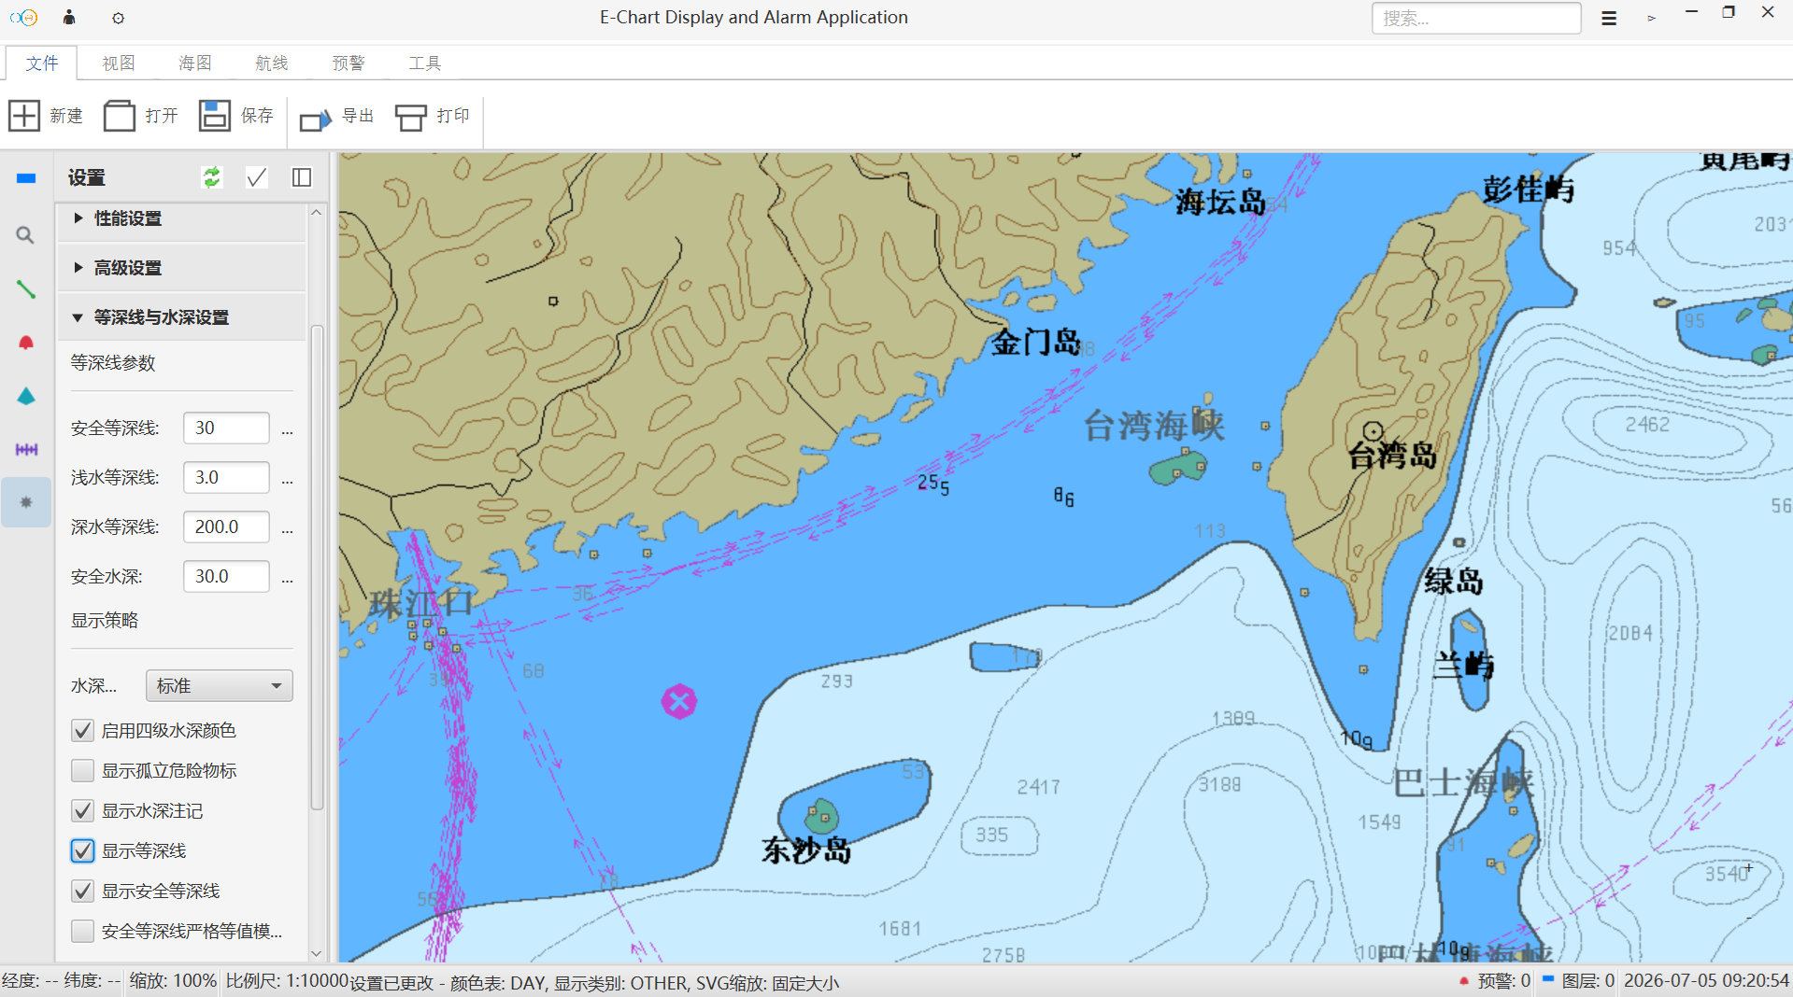Click the 导出 export icon in toolbar
This screenshot has height=997, width=1793.
coord(315,119)
